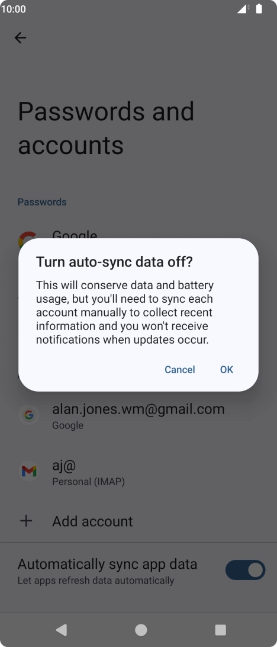Confirm with OK in auto-sync dialog
The height and width of the screenshot is (647, 277).
click(227, 369)
